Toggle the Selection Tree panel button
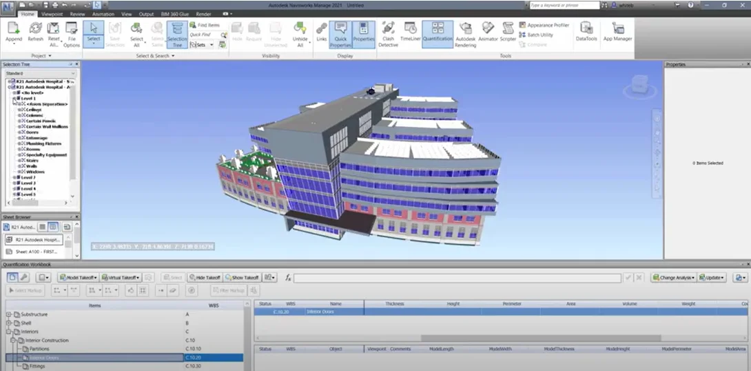This screenshot has width=751, height=371. 177,34
